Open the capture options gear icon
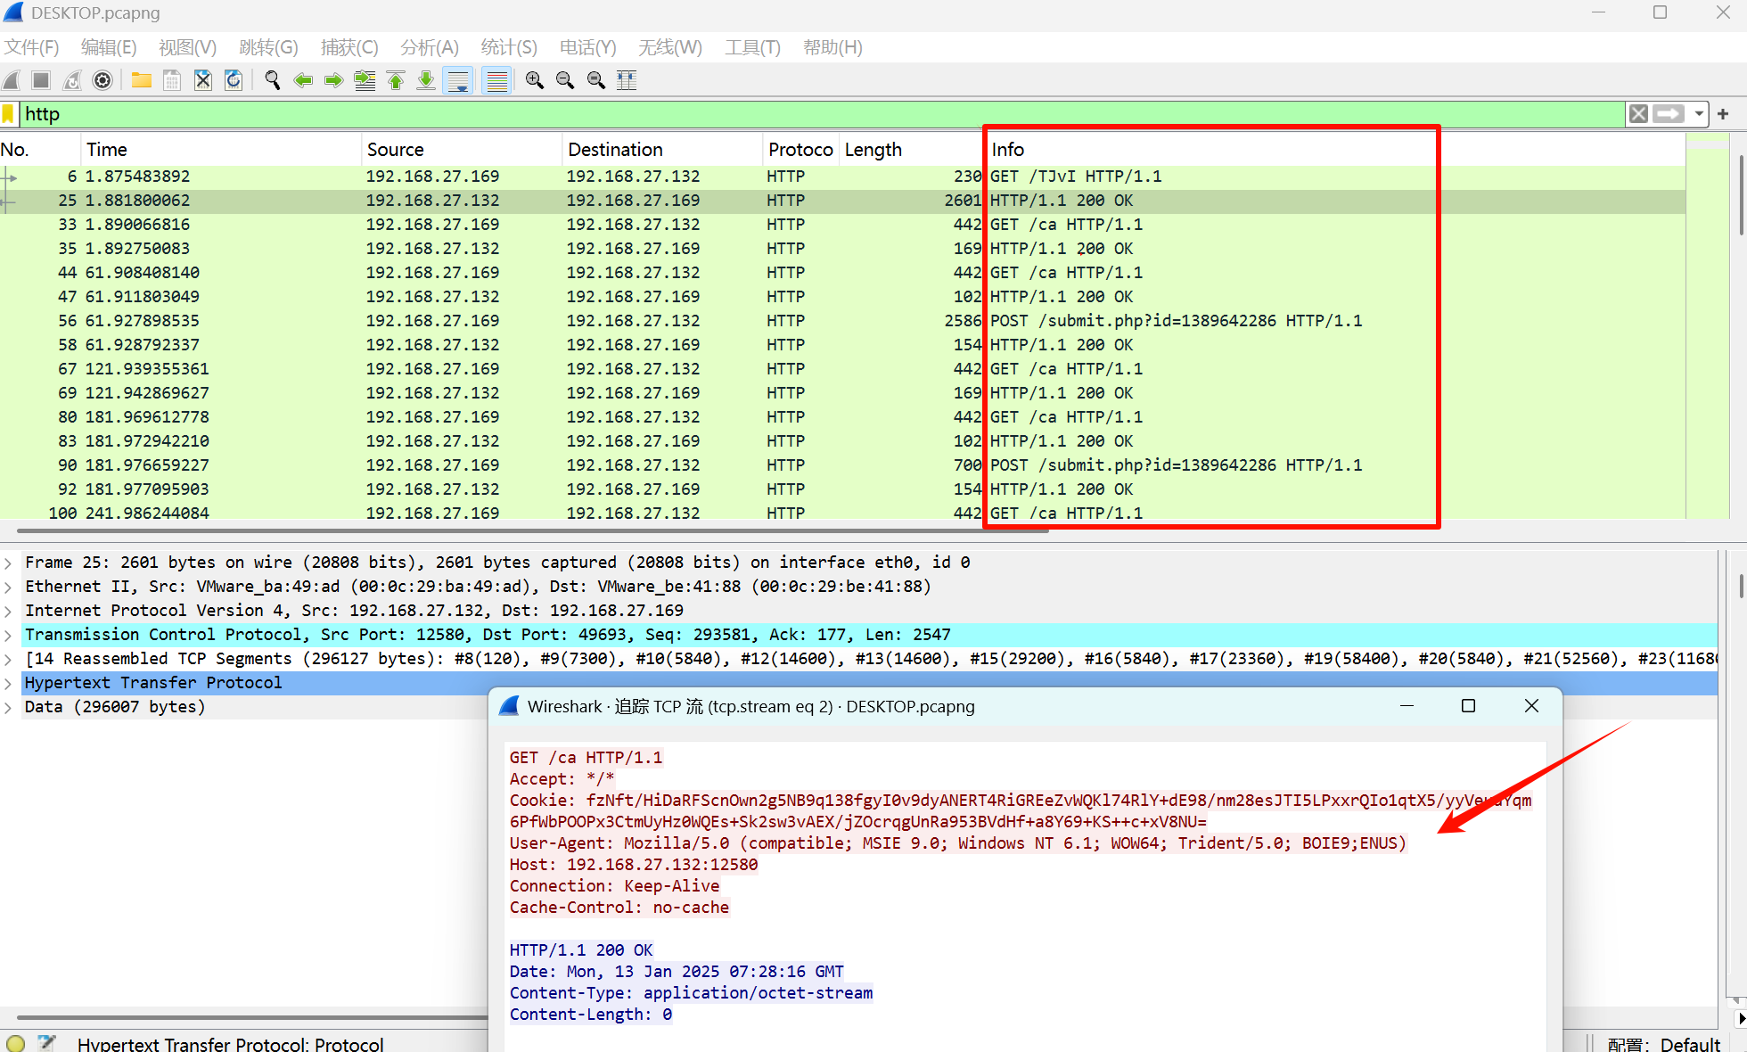This screenshot has height=1052, width=1747. (103, 80)
